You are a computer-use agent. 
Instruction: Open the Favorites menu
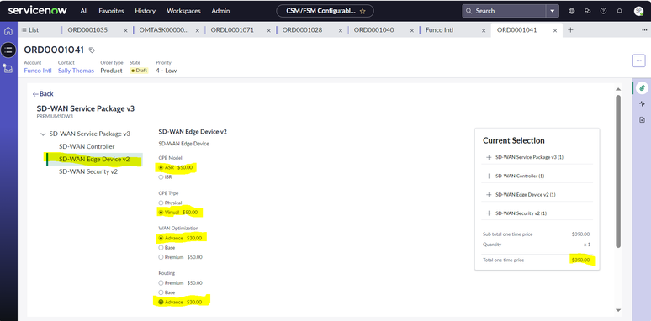[111, 11]
